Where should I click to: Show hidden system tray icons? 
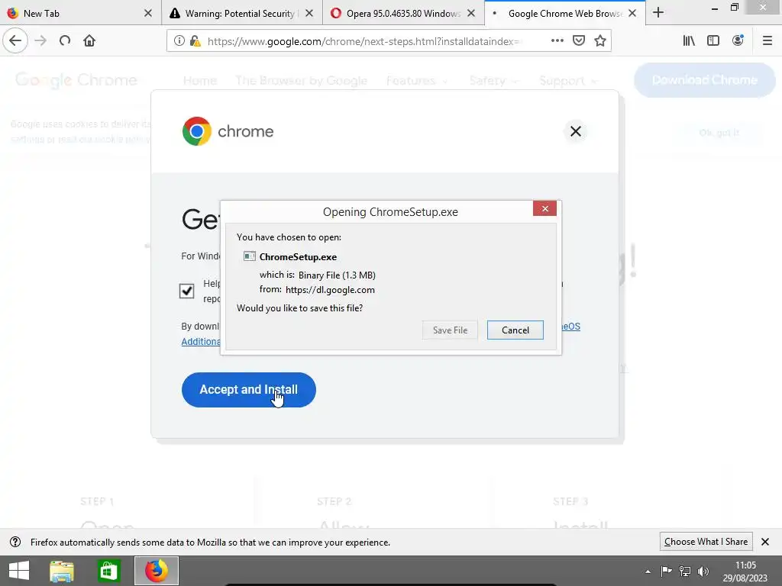click(x=648, y=572)
